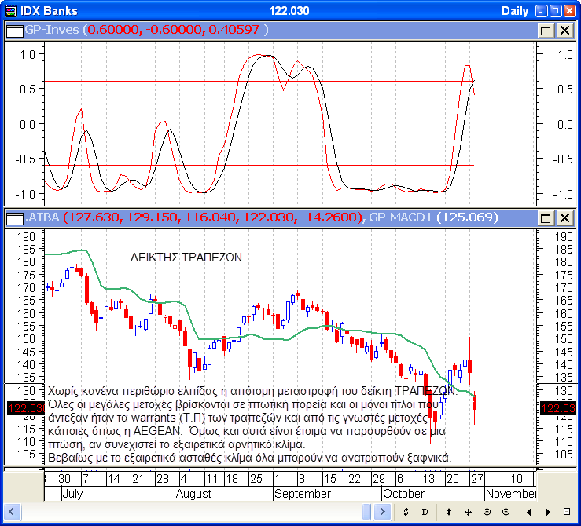Image resolution: width=581 pixels, height=526 pixels.
Task: Select the ΔΕΙΚΤΗΣ ΤΡΑΠΕΖΩΝ text annotation
Action: coord(186,257)
